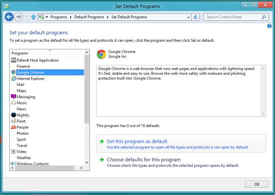Image resolution: width=275 pixels, height=195 pixels.
Task: Click the Programs list down scroll arrow
Action: point(87,163)
